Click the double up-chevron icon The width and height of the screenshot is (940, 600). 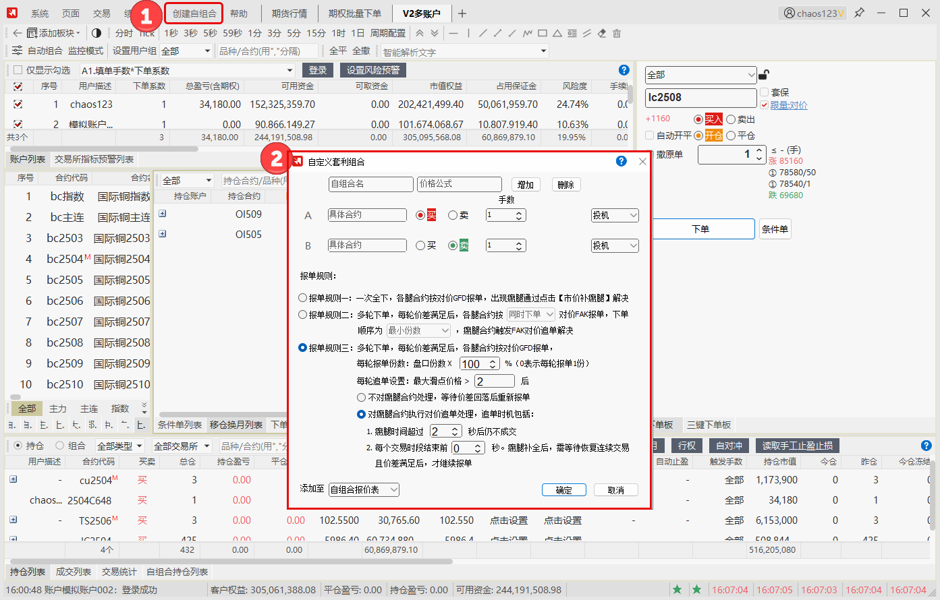[420, 33]
